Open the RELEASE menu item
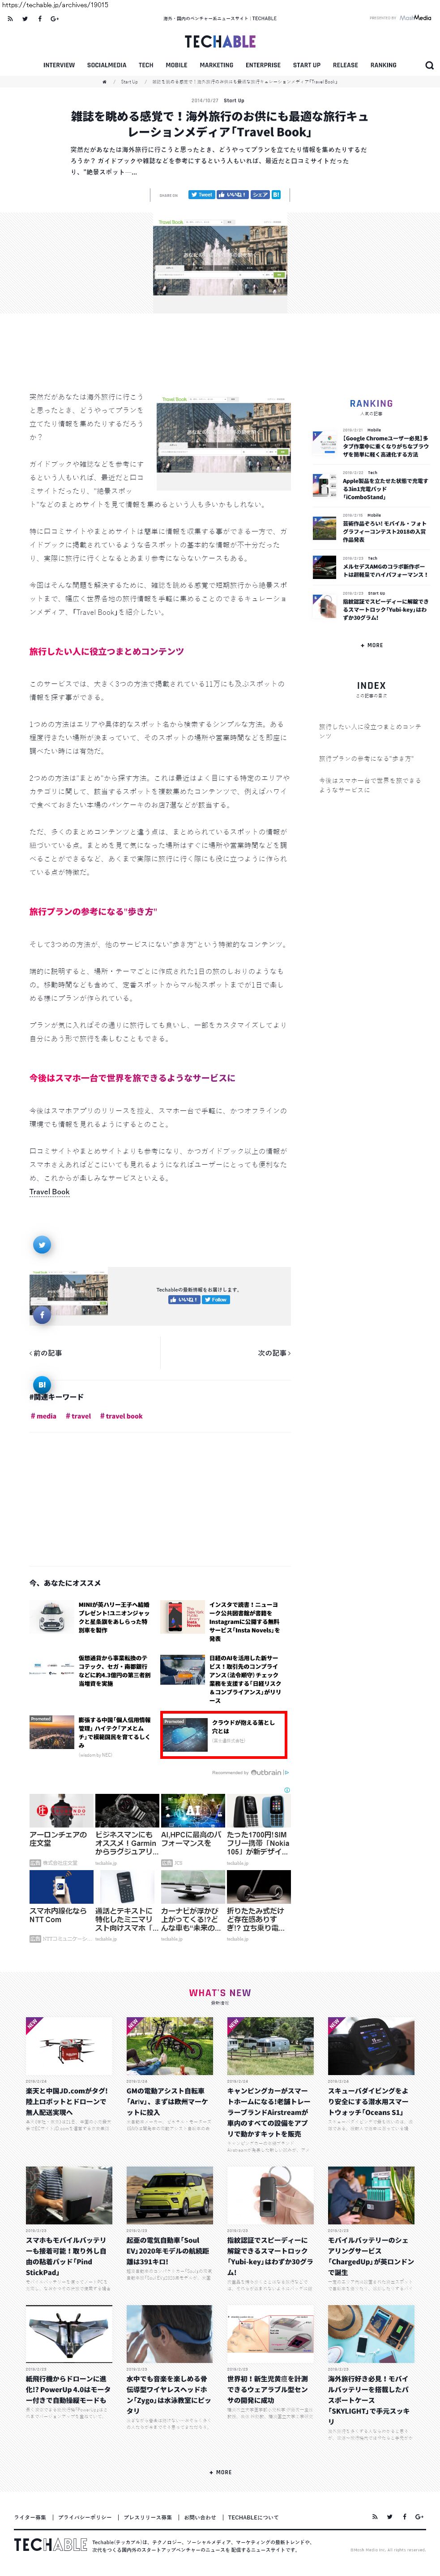The image size is (440, 2576). [345, 65]
